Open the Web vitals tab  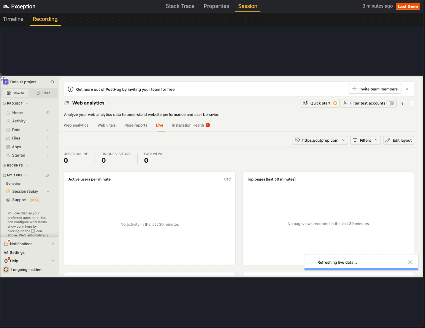click(106, 125)
